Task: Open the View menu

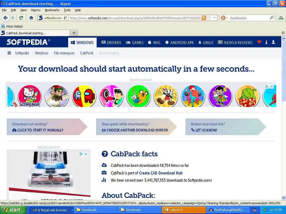Action: (x=23, y=10)
